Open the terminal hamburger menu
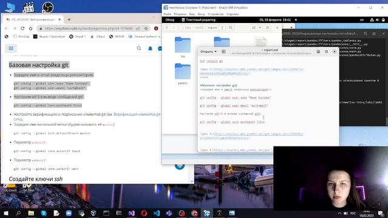This screenshot has height=218, width=388. pyautogui.click(x=374, y=33)
